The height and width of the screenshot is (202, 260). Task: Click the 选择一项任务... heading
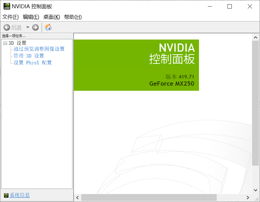[14, 36]
